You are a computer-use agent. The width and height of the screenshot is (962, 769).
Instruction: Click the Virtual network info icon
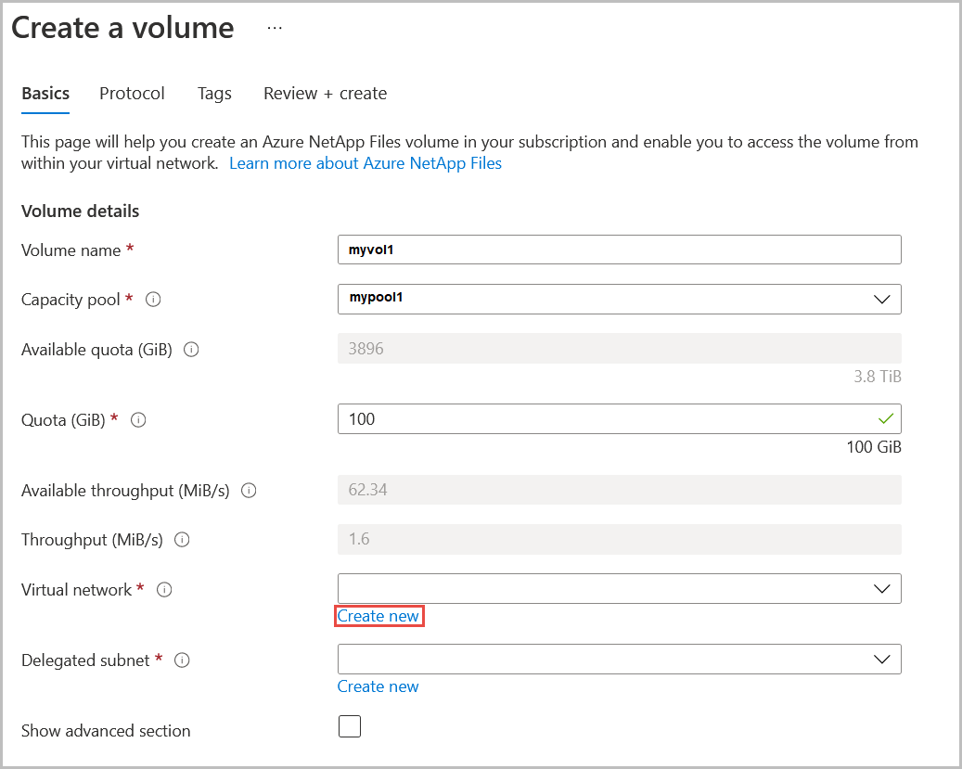[163, 590]
